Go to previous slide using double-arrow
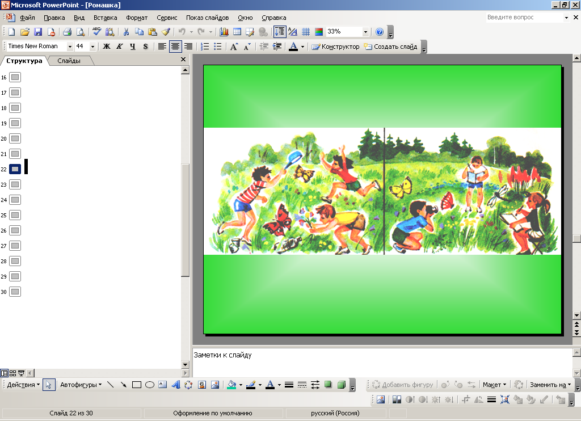581x421 pixels. [576, 325]
